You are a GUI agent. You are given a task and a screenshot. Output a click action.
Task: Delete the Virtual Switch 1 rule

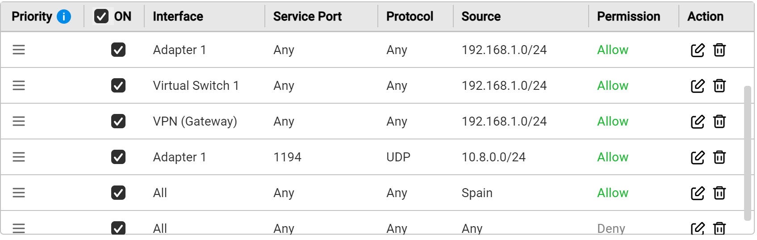719,86
